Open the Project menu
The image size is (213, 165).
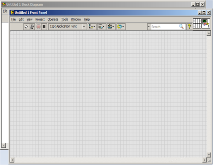(40, 19)
